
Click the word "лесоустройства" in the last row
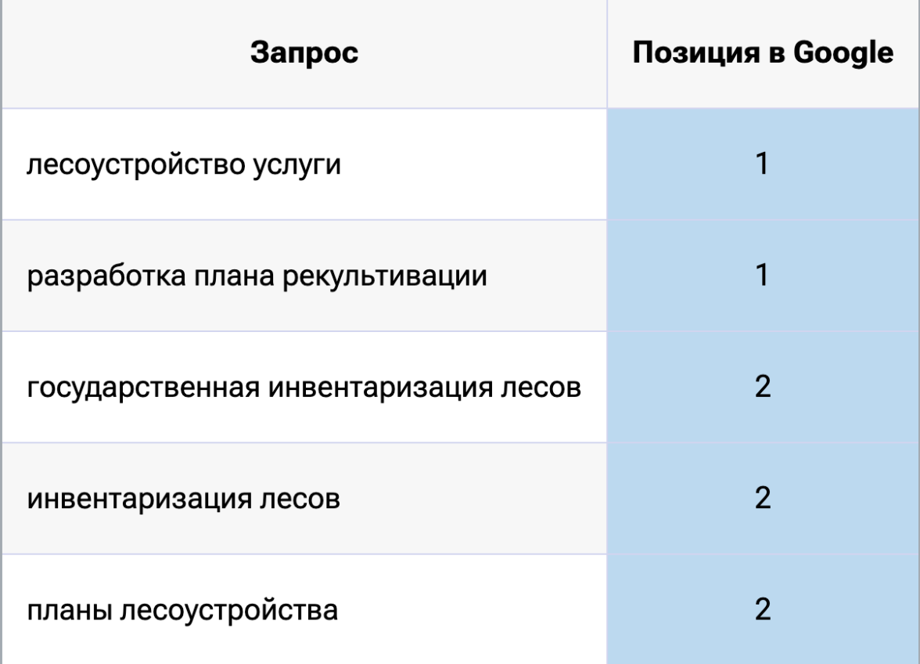(227, 610)
